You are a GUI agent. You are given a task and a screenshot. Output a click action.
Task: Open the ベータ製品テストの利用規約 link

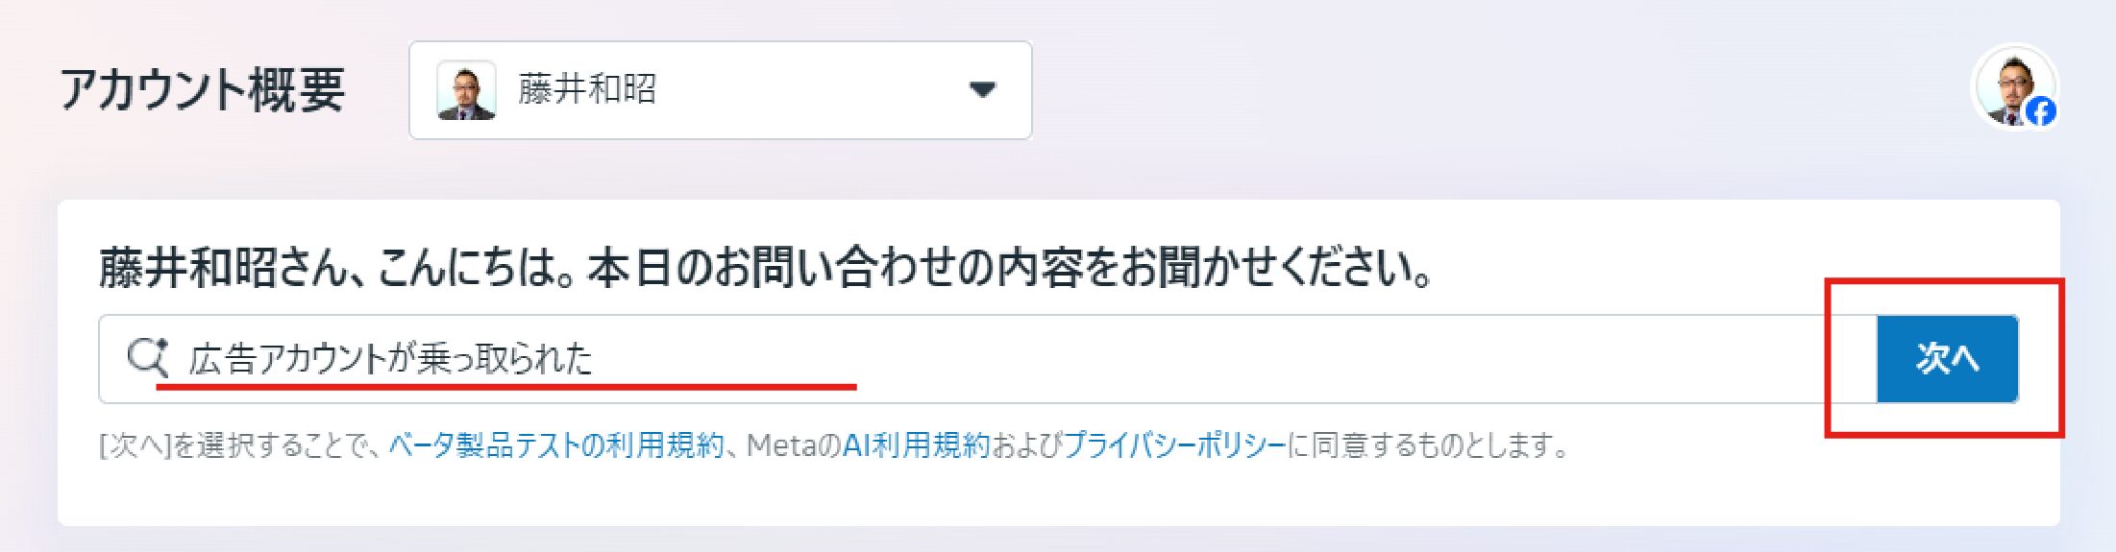tap(556, 445)
